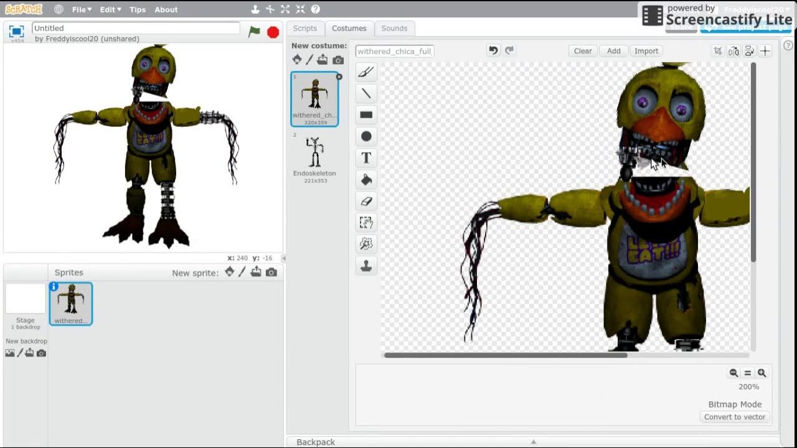Reset canvas zoom to 100%

point(748,373)
